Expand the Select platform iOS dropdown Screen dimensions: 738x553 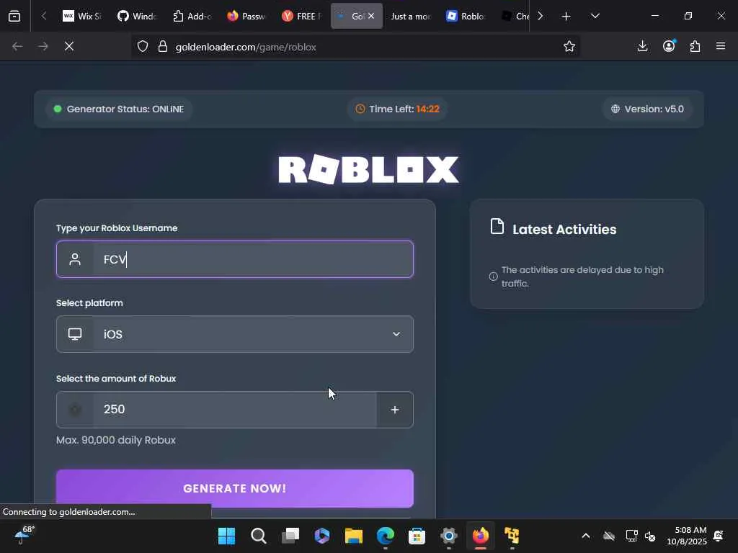click(235, 334)
